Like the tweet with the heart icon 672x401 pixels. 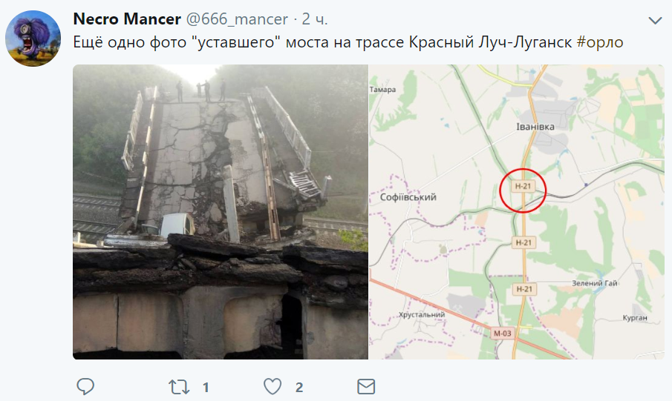point(273,386)
